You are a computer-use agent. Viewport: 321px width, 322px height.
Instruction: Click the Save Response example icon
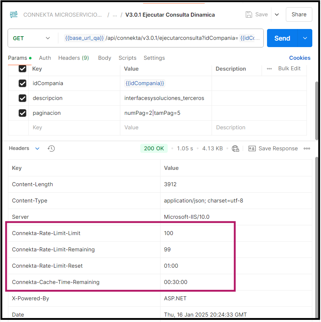[x=252, y=149]
